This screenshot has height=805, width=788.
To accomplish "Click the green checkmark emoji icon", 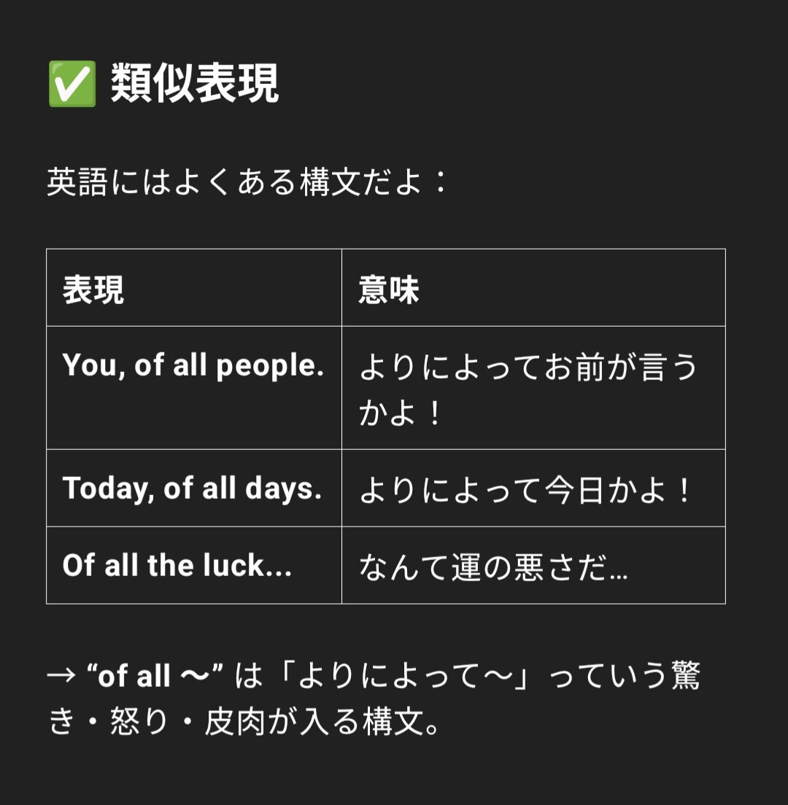I will click(x=72, y=83).
